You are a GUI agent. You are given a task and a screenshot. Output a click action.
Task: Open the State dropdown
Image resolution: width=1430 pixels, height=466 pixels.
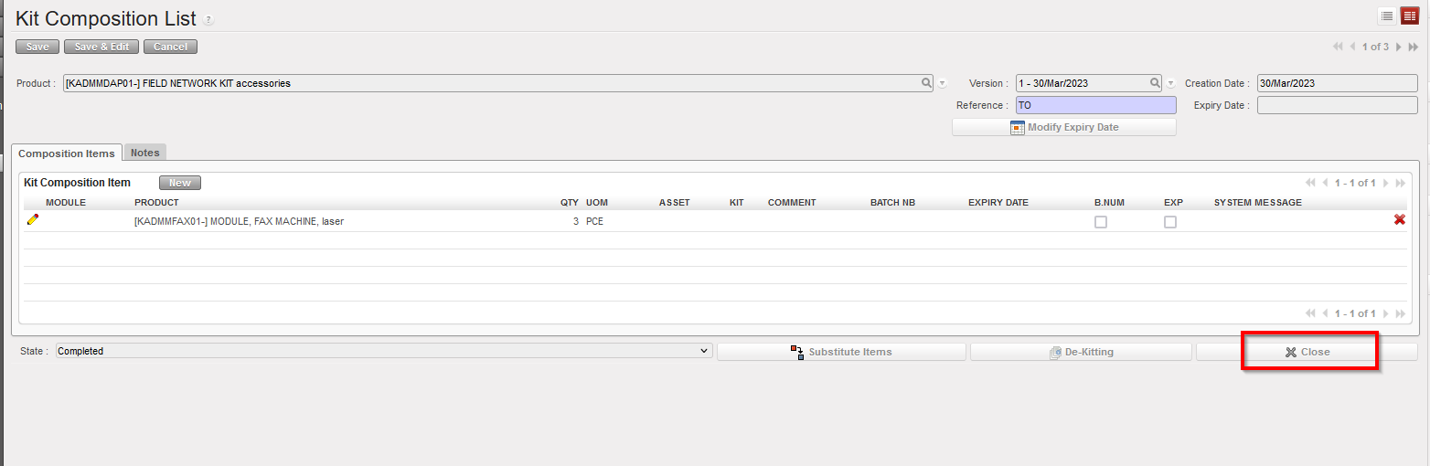tap(383, 351)
